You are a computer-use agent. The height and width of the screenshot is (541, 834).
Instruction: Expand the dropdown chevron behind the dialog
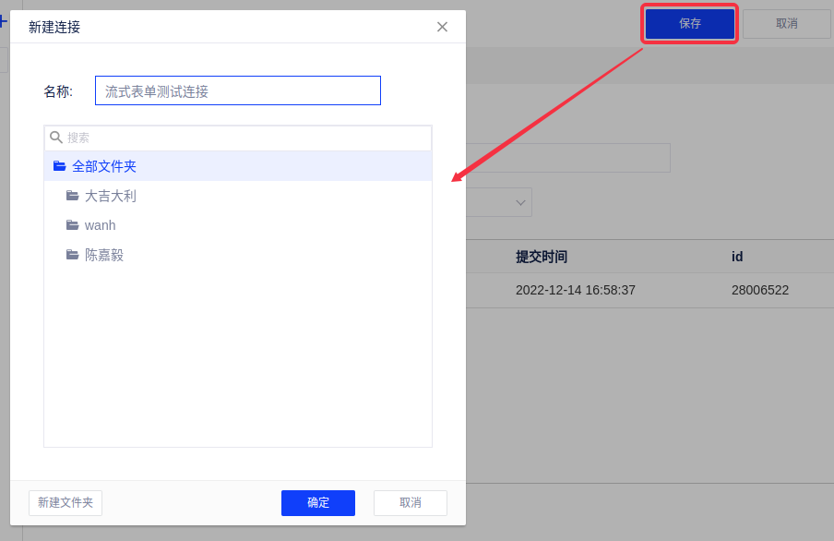point(521,202)
